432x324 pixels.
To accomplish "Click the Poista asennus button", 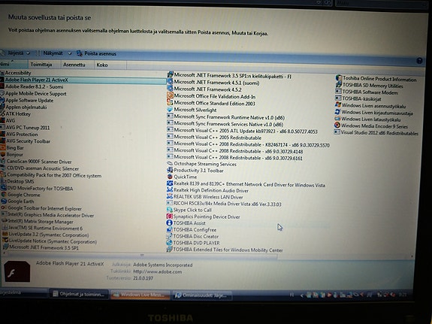I will (x=96, y=54).
